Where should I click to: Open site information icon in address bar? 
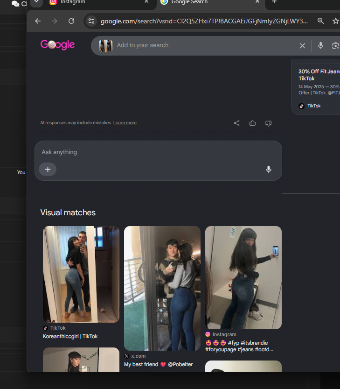click(91, 21)
